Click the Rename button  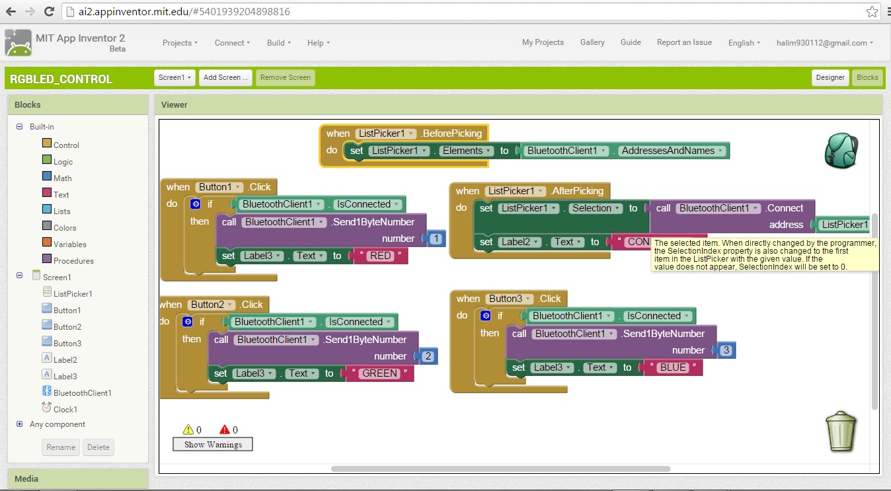(x=61, y=447)
